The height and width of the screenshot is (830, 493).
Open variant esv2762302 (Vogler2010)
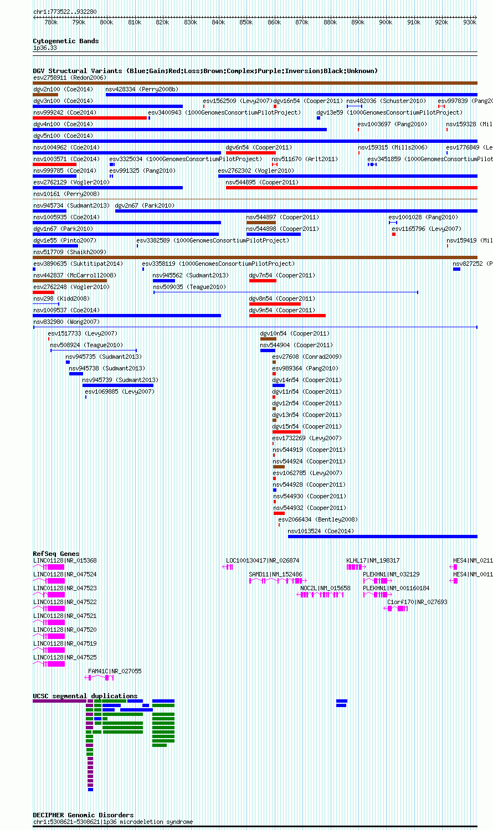256,171
